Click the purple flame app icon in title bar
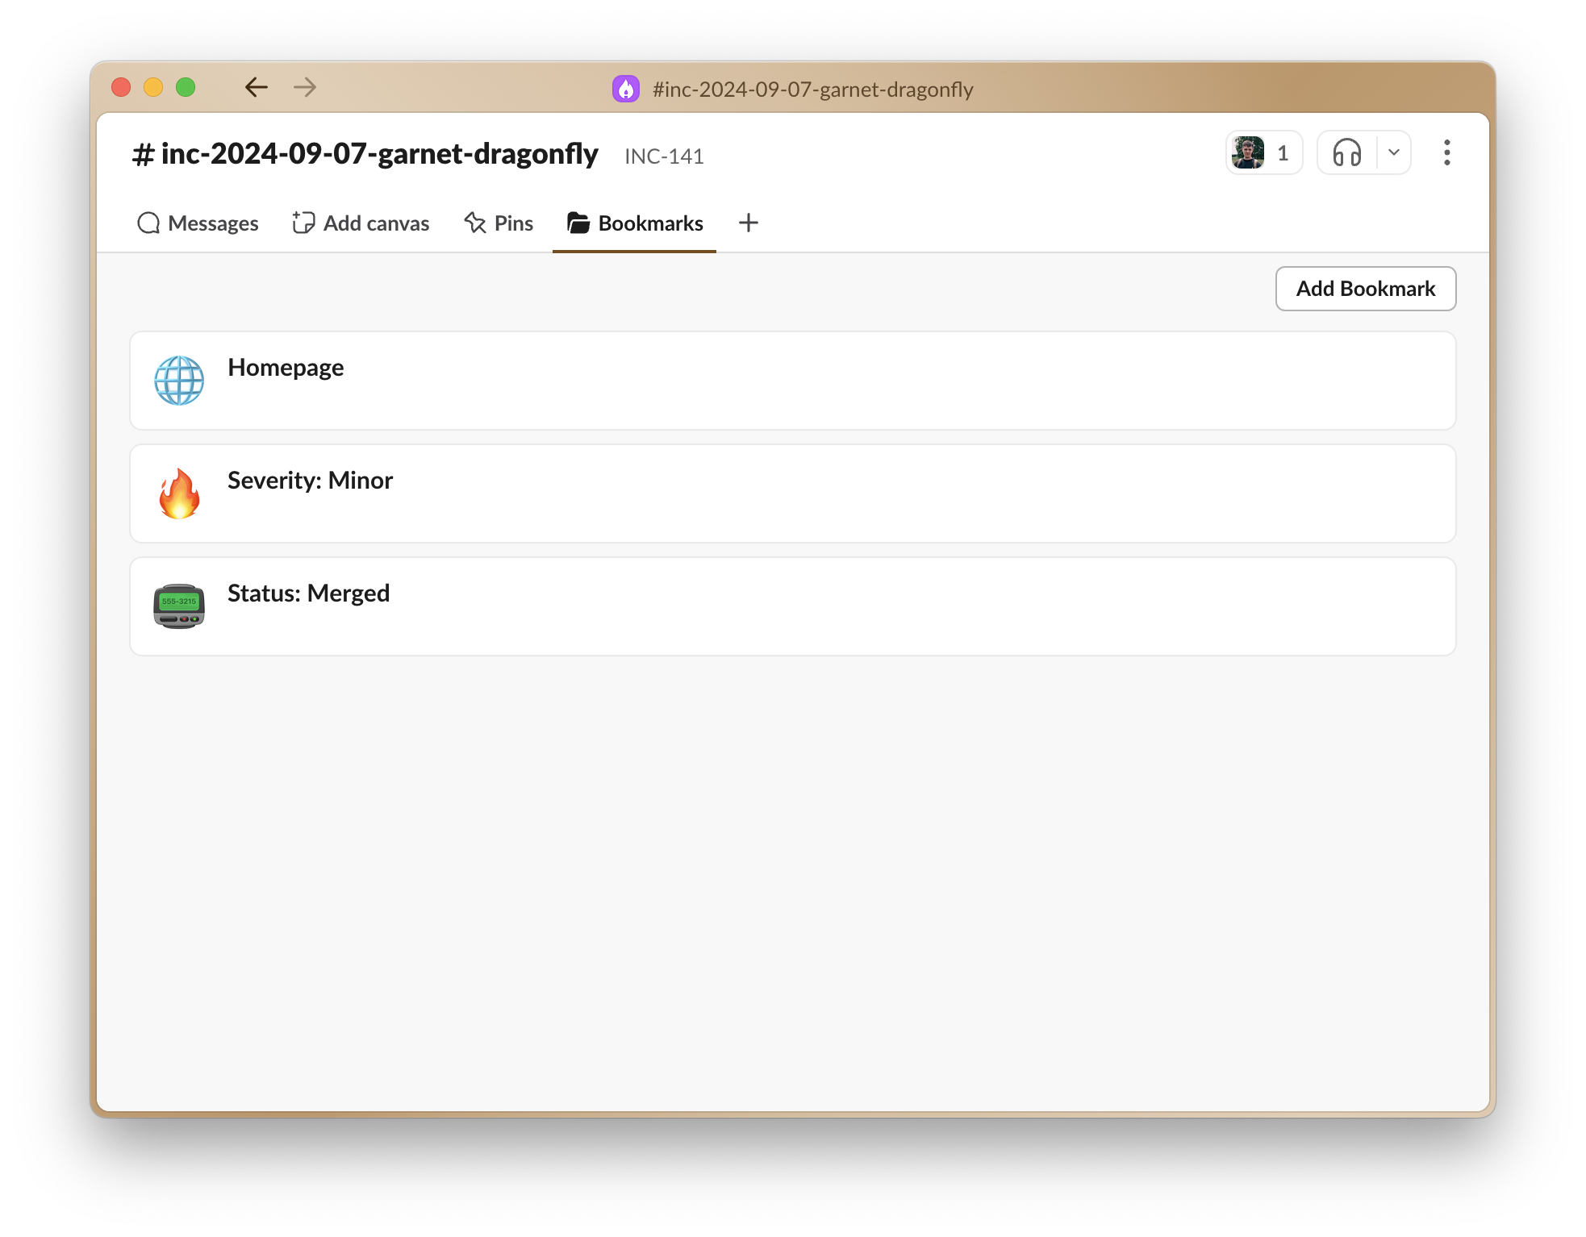 click(x=626, y=89)
